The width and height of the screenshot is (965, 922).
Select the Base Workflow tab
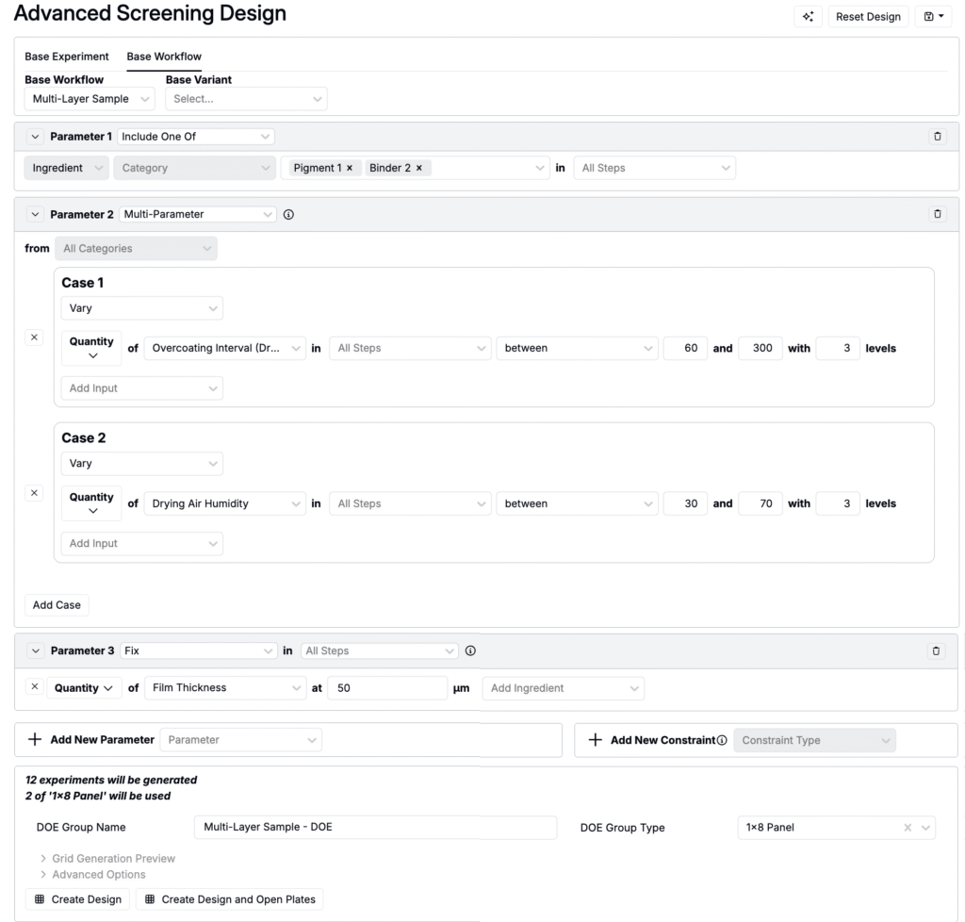pos(164,57)
